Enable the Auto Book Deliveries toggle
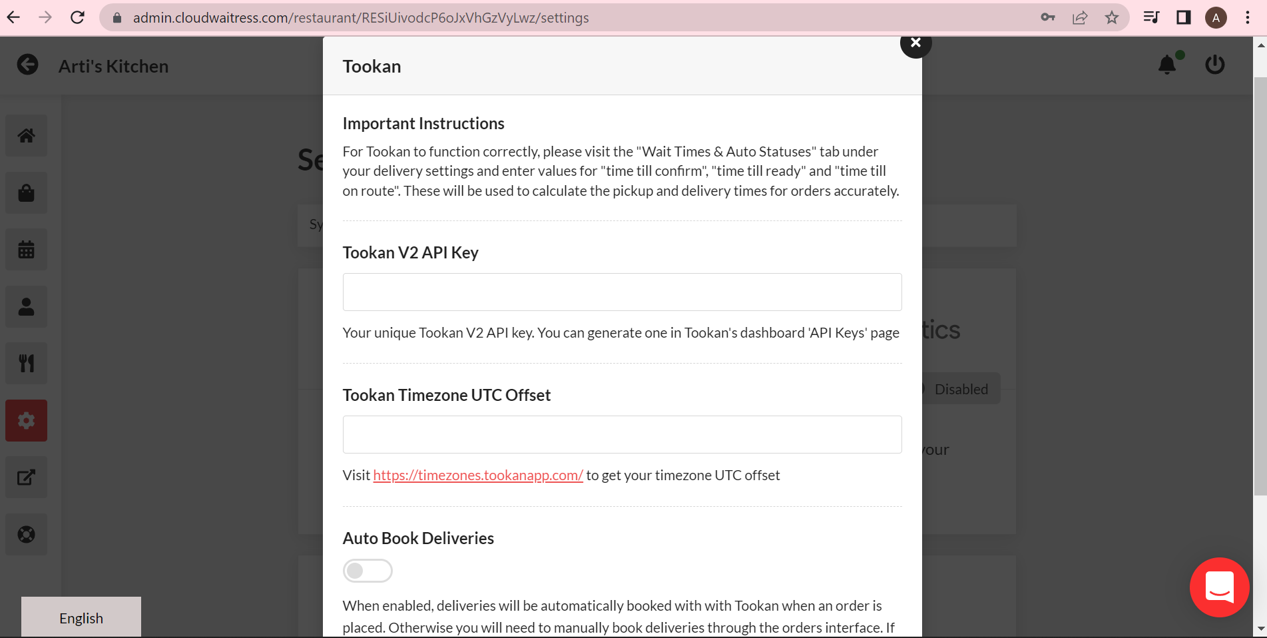The width and height of the screenshot is (1267, 638). pos(368,570)
